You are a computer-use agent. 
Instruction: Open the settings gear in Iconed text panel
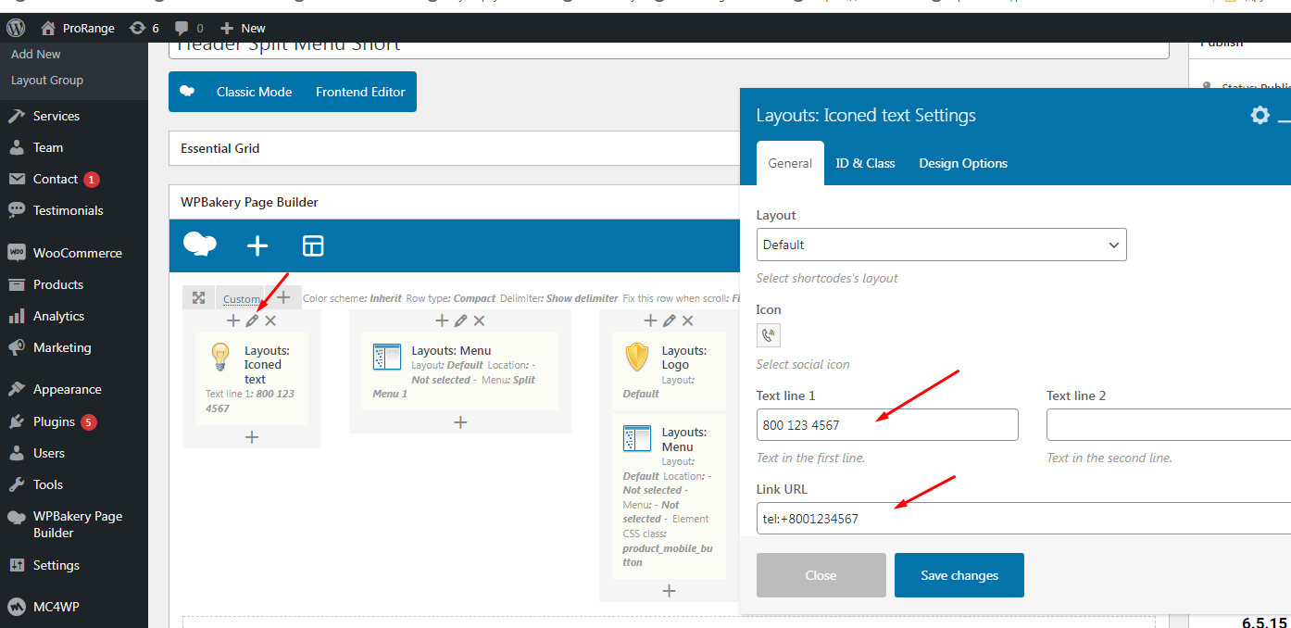coord(1260,115)
